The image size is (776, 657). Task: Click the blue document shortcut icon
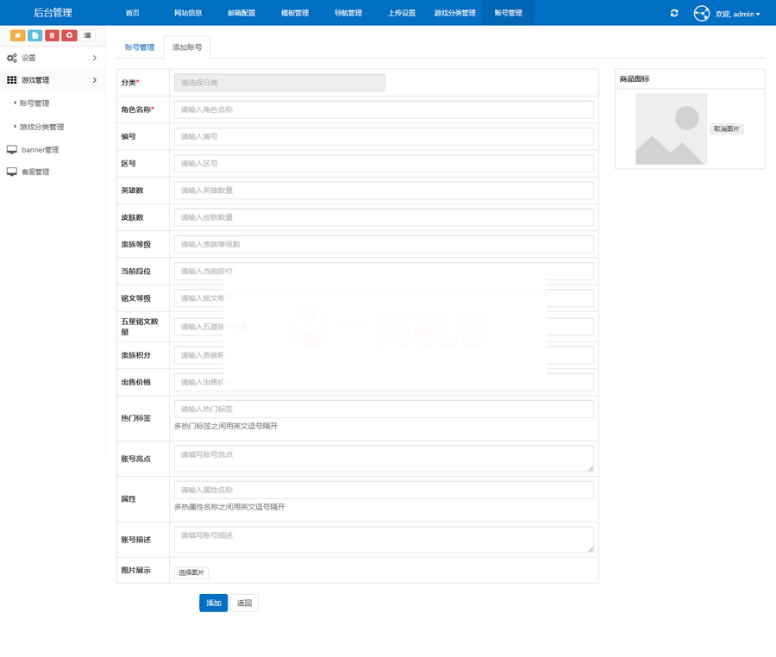[34, 35]
